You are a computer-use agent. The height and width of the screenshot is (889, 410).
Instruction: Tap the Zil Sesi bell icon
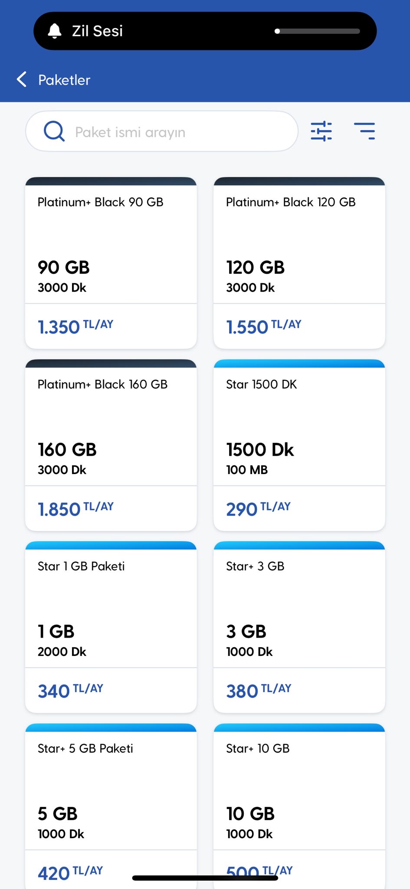[x=55, y=31]
